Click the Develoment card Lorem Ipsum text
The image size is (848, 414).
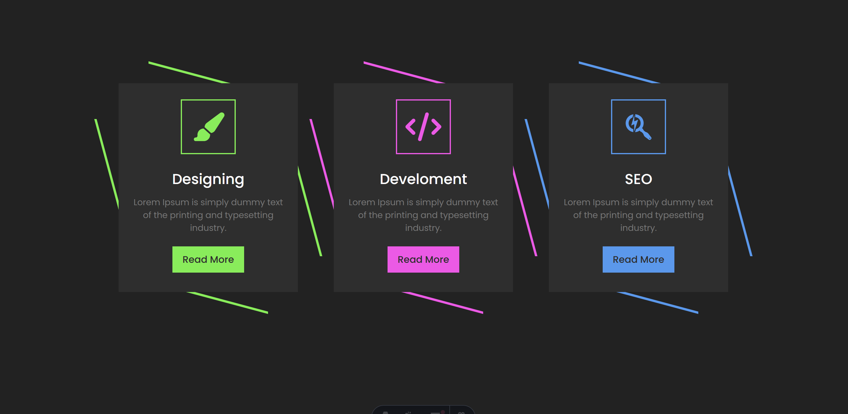(423, 215)
